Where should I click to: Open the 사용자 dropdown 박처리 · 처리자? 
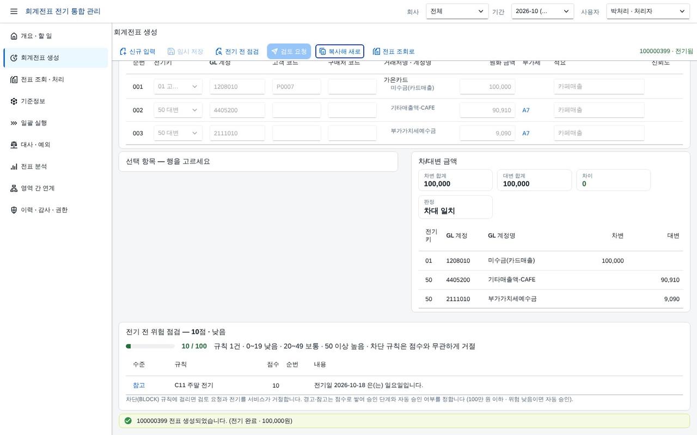click(x=648, y=11)
